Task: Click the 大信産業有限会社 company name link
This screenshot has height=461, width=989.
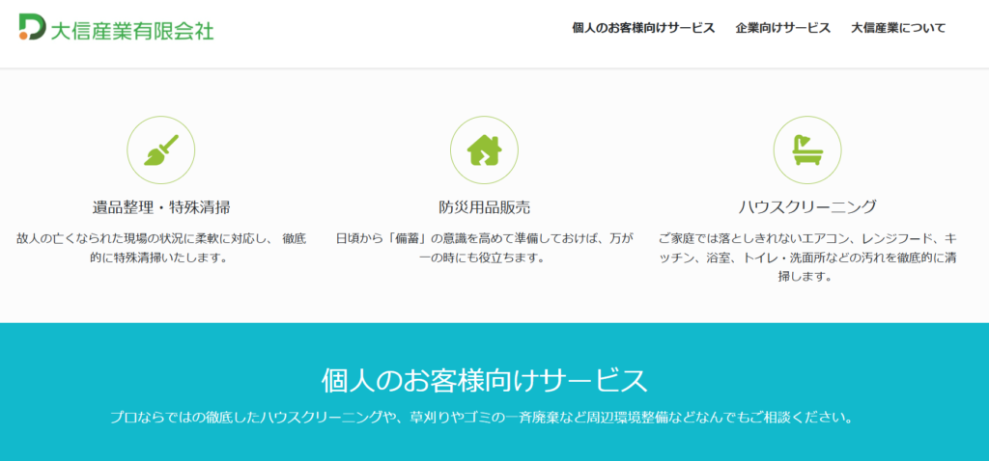Action: pyautogui.click(x=132, y=29)
